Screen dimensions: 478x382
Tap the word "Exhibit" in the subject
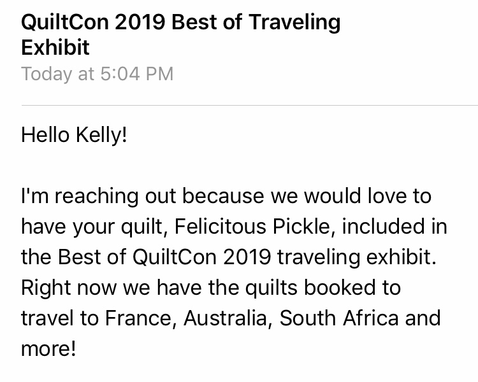[x=55, y=47]
